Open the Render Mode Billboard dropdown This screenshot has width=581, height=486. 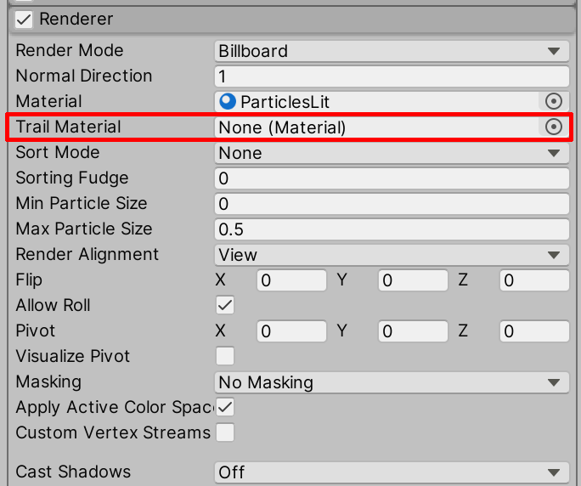pyautogui.click(x=391, y=51)
